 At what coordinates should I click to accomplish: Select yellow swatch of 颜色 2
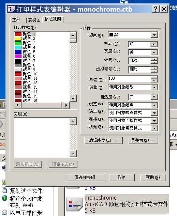tap(18, 38)
